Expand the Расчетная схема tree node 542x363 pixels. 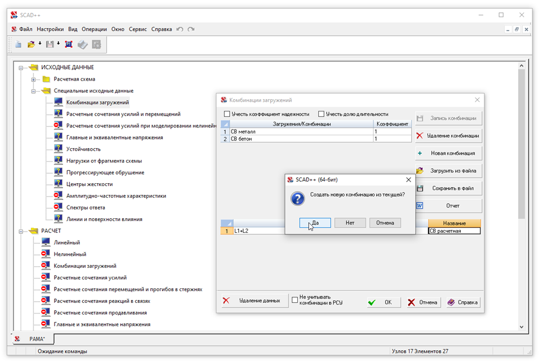(x=33, y=80)
